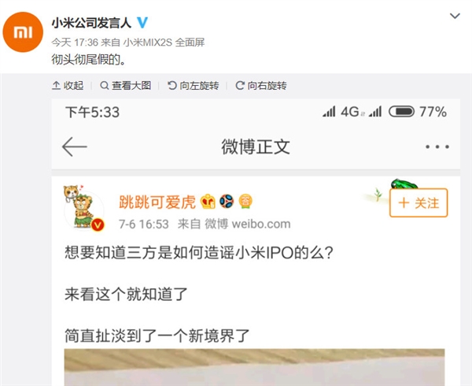This screenshot has height=386, width=472.
Task: Open the 微博 weibo.com source link
Action: point(248,225)
